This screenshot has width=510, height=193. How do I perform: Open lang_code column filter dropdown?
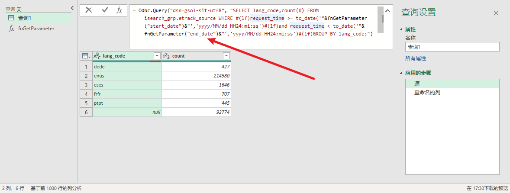[x=157, y=56]
